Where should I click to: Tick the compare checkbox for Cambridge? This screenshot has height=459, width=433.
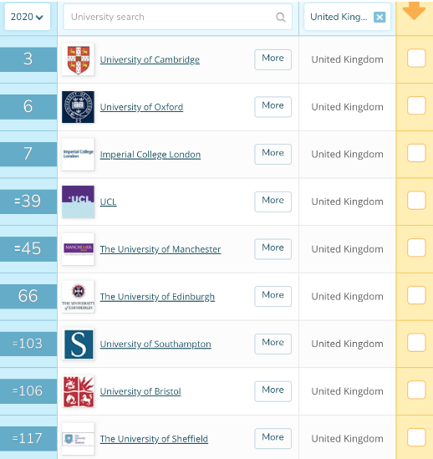[416, 58]
